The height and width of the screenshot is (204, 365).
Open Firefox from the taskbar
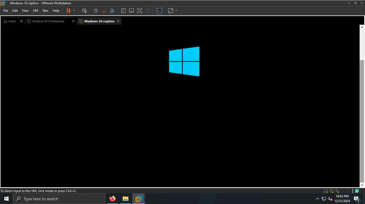pyautogui.click(x=112, y=199)
